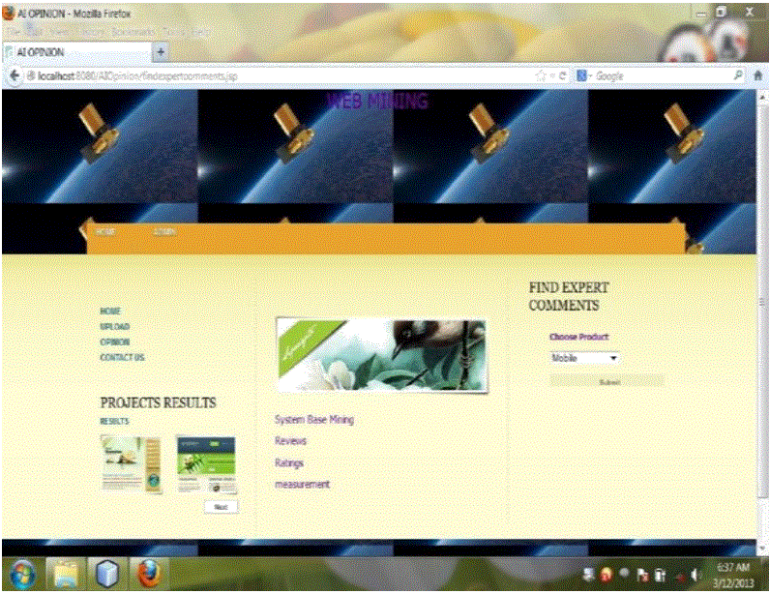Screen dimensions: 770x594
Task: Reload the page using the refresh icon
Action: coord(561,75)
